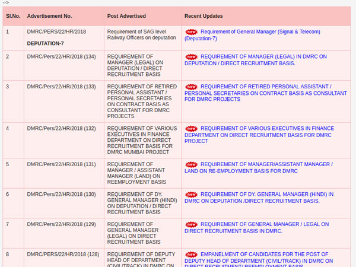Click the new badge beside General Manager / Legal update
356x267 pixels.
[x=192, y=224]
